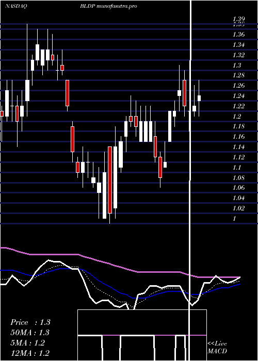Select the 1.1 price axis label

(237, 168)
